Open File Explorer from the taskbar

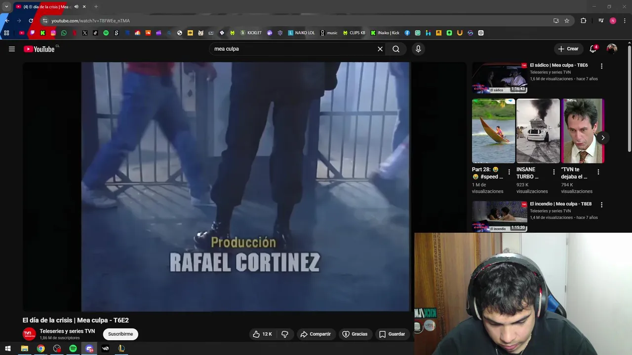pyautogui.click(x=24, y=349)
